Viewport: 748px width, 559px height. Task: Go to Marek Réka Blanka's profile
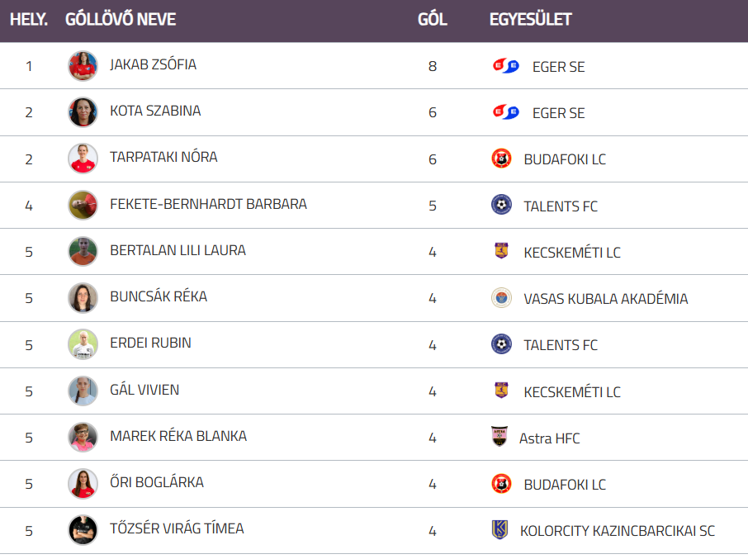[x=178, y=436]
